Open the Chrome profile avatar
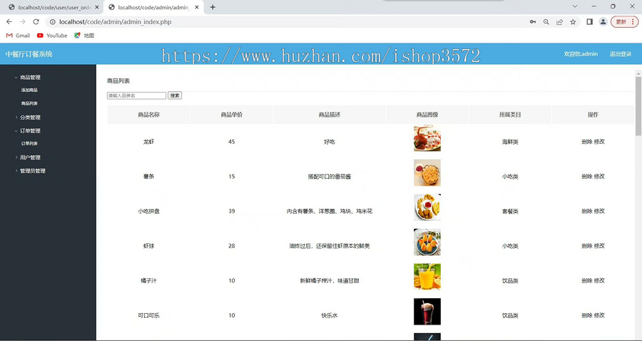The image size is (642, 341). point(603,22)
